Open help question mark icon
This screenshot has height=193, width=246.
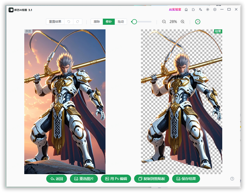click(232, 179)
